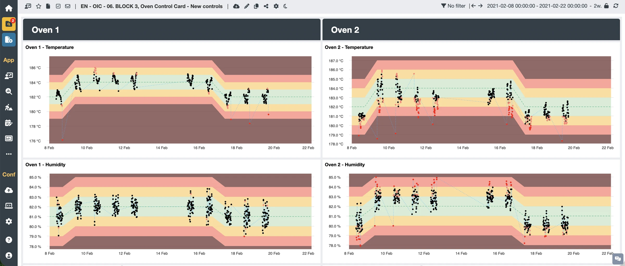Download dashboard using cloud download icon
Viewport: 625px width, 266px height.
pos(236,6)
